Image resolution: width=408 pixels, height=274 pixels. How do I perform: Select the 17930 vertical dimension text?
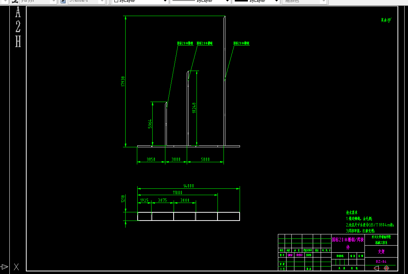[123, 81]
